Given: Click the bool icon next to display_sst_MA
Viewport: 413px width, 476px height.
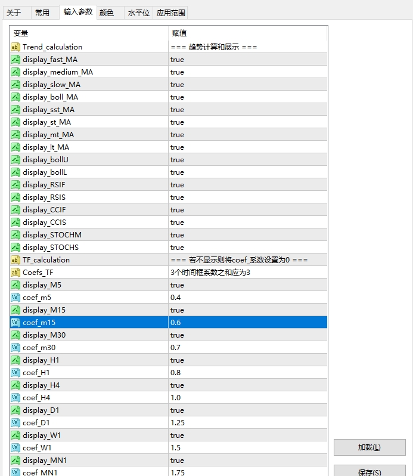Looking at the screenshot, I should click(x=15, y=110).
